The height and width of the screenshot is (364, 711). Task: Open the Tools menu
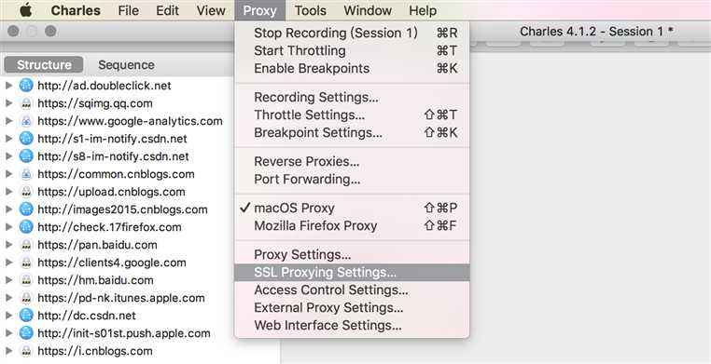tap(310, 10)
